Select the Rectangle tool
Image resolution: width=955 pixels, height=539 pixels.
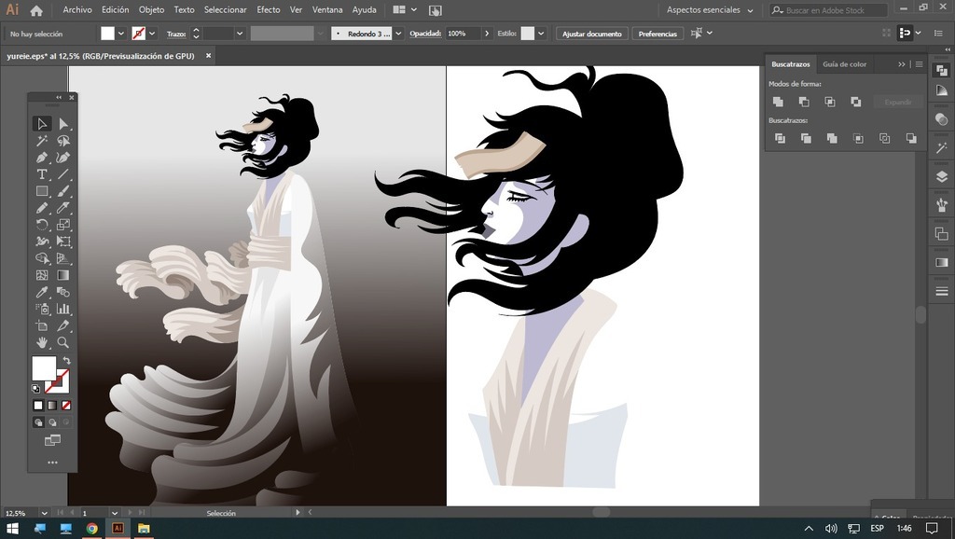[42, 191]
